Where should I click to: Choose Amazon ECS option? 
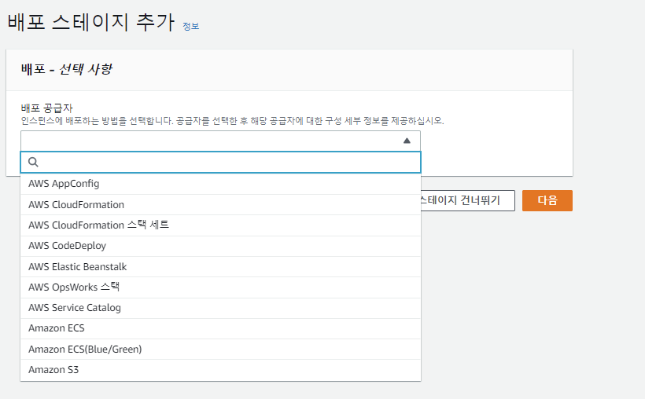(220, 328)
